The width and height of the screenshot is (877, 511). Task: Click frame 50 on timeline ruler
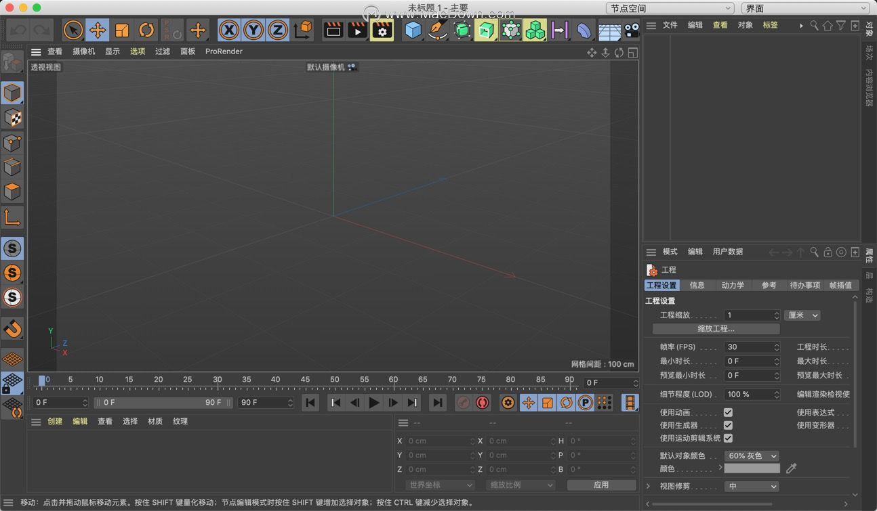coord(335,380)
